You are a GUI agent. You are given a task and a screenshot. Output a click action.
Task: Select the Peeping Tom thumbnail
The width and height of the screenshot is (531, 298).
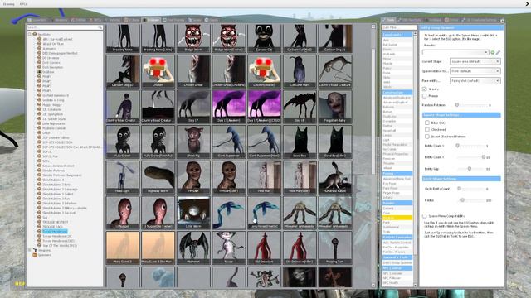coord(335,248)
